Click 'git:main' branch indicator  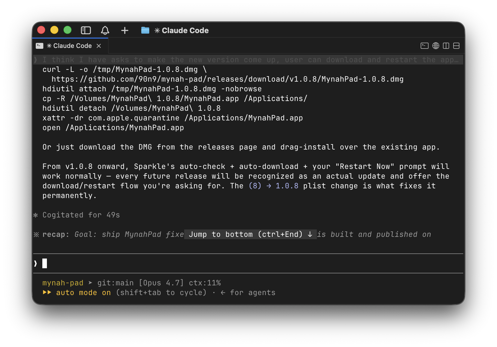(116, 283)
